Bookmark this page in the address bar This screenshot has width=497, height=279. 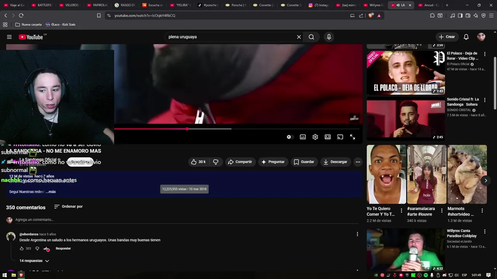[99, 15]
